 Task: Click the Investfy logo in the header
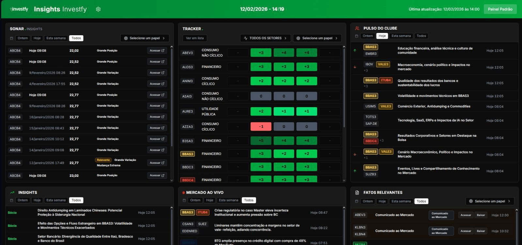19,9
